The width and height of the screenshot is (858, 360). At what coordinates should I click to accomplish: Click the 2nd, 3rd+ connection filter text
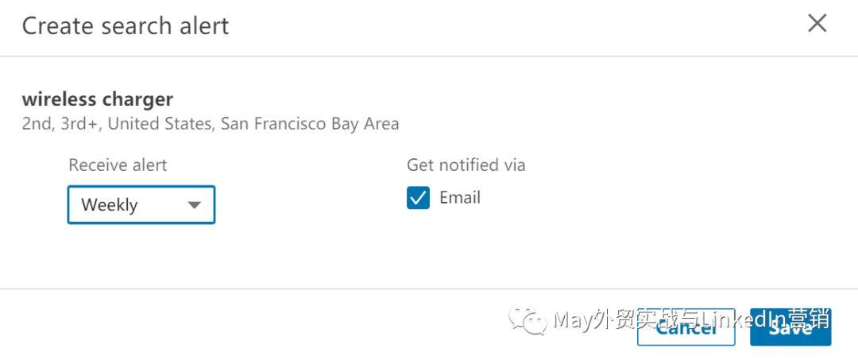[60, 124]
